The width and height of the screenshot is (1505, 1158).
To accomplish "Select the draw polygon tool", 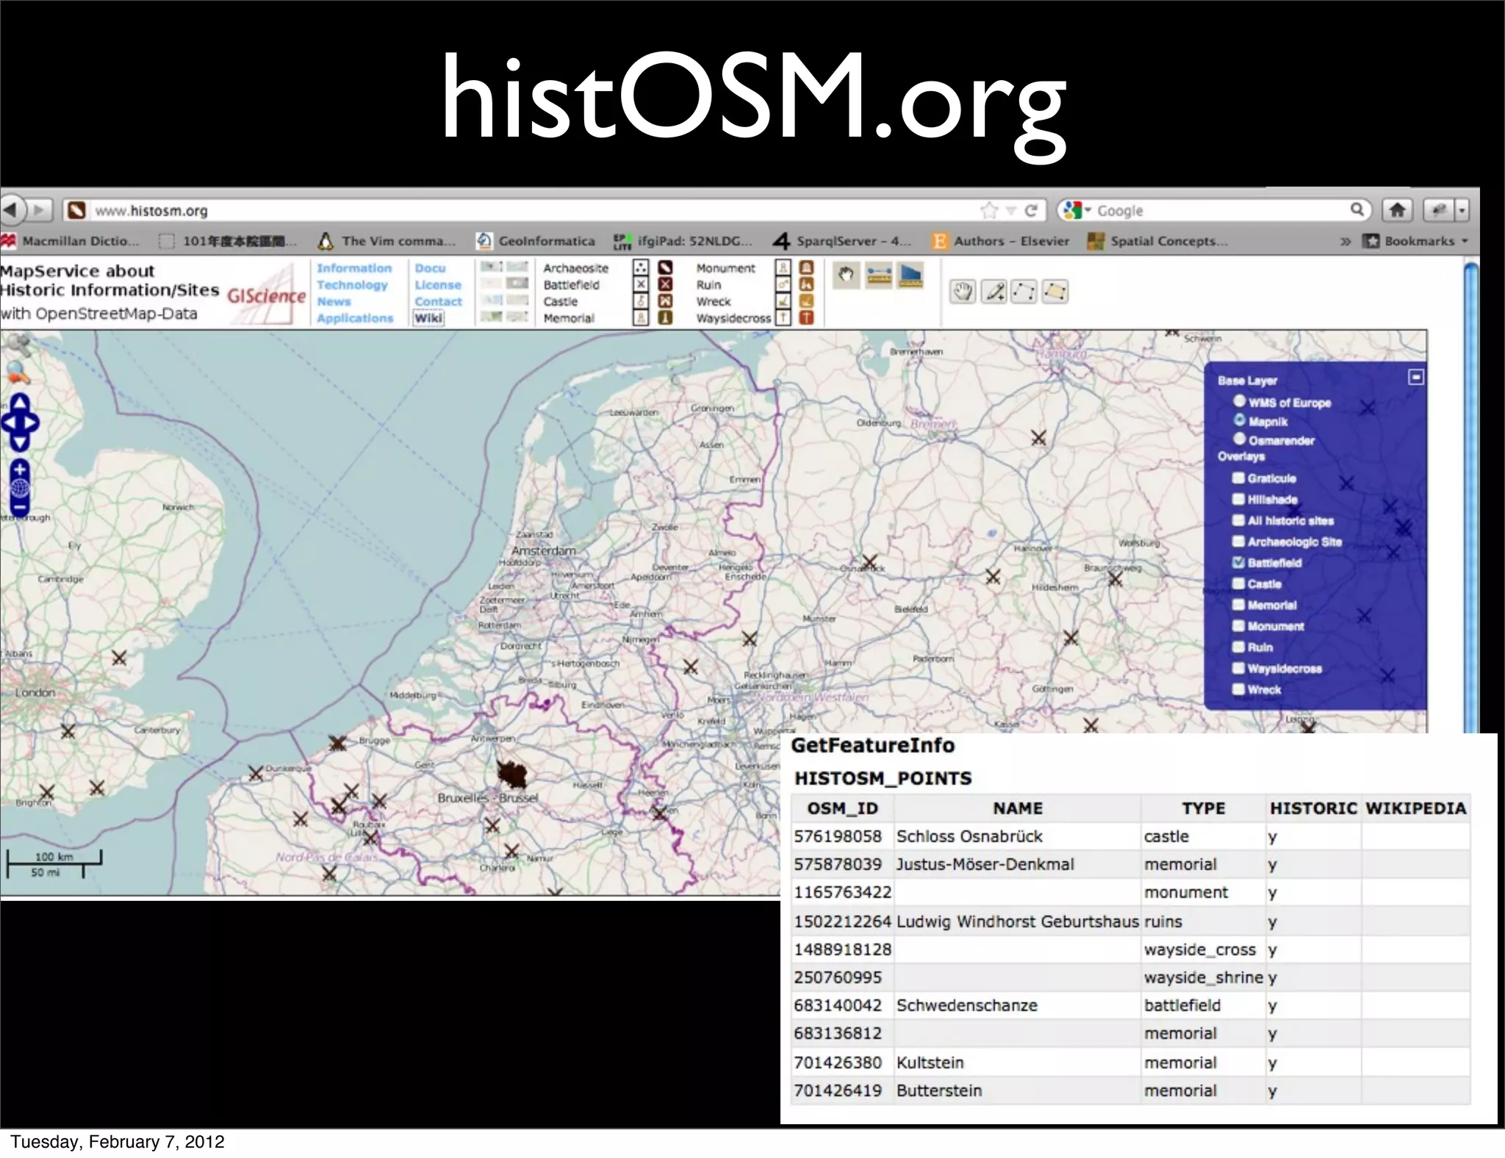I will pyautogui.click(x=1055, y=292).
